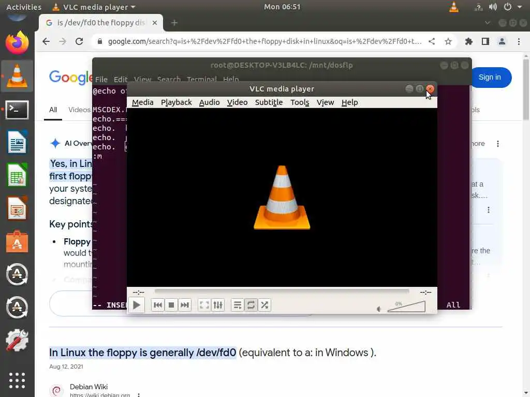Click the VLC elapsed time label

tap(138, 292)
